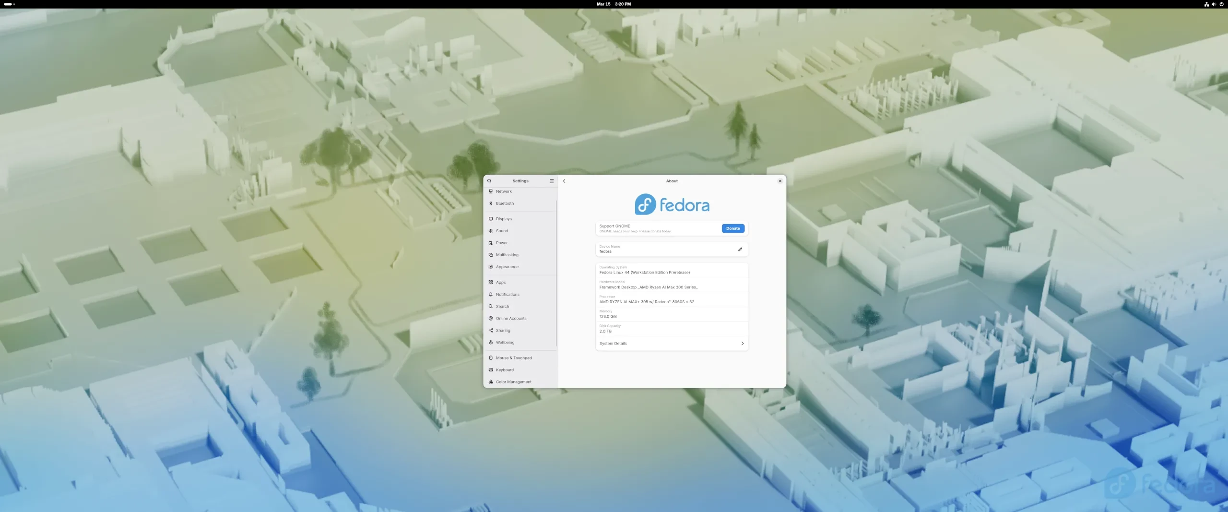The height and width of the screenshot is (512, 1228).
Task: Click the Notifications bell icon
Action: (491, 295)
